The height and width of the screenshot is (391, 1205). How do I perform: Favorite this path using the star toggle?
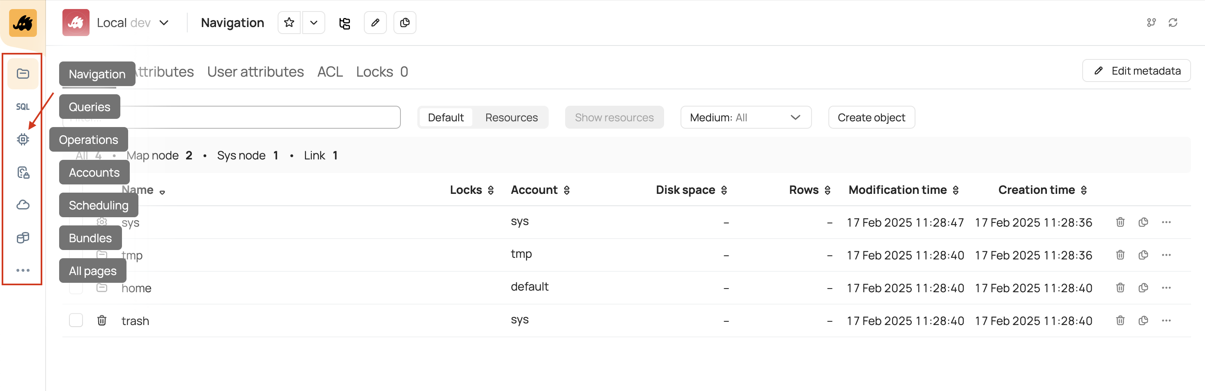coord(289,23)
